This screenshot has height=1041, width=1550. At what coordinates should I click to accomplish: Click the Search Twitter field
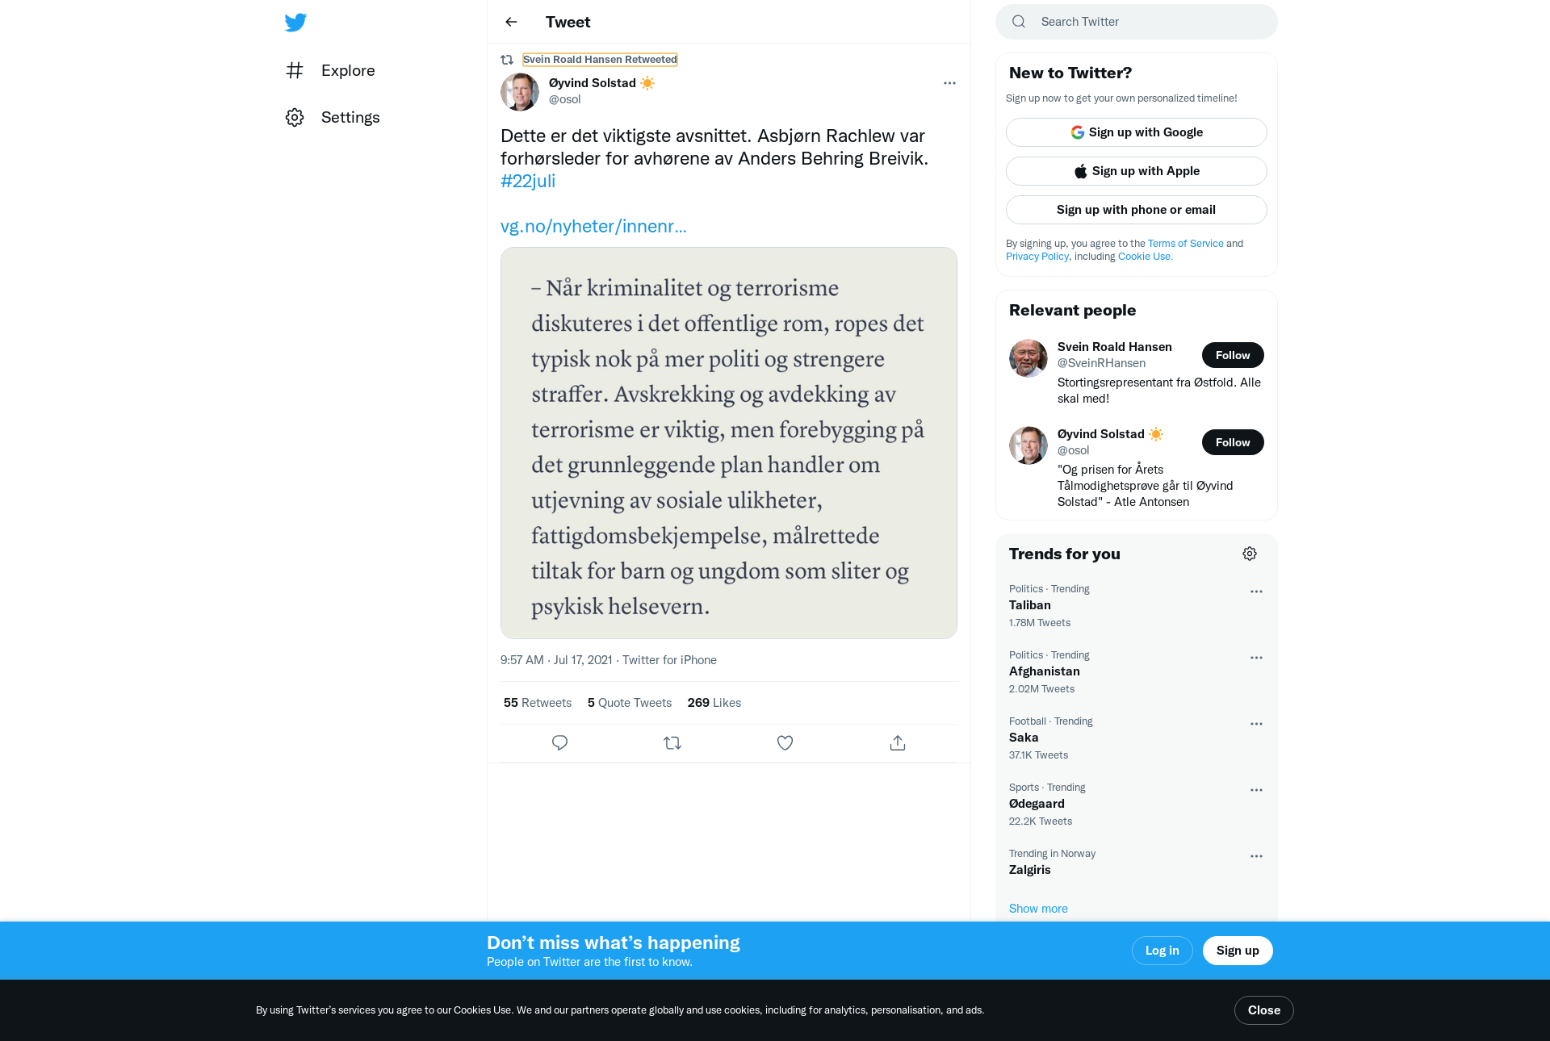pos(1137,22)
